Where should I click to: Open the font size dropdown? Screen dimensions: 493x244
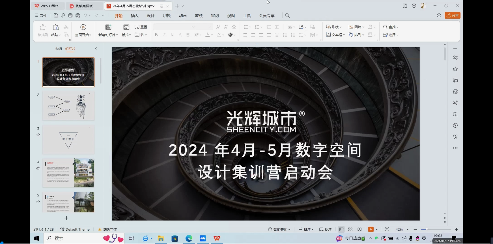[x=210, y=27]
